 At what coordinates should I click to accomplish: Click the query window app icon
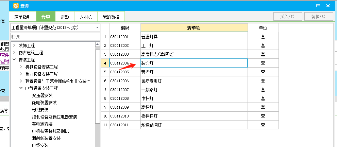16,6
